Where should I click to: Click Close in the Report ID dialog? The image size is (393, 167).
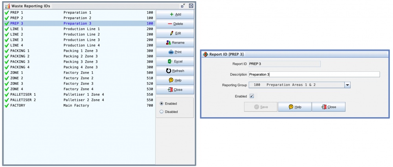tap(329, 107)
